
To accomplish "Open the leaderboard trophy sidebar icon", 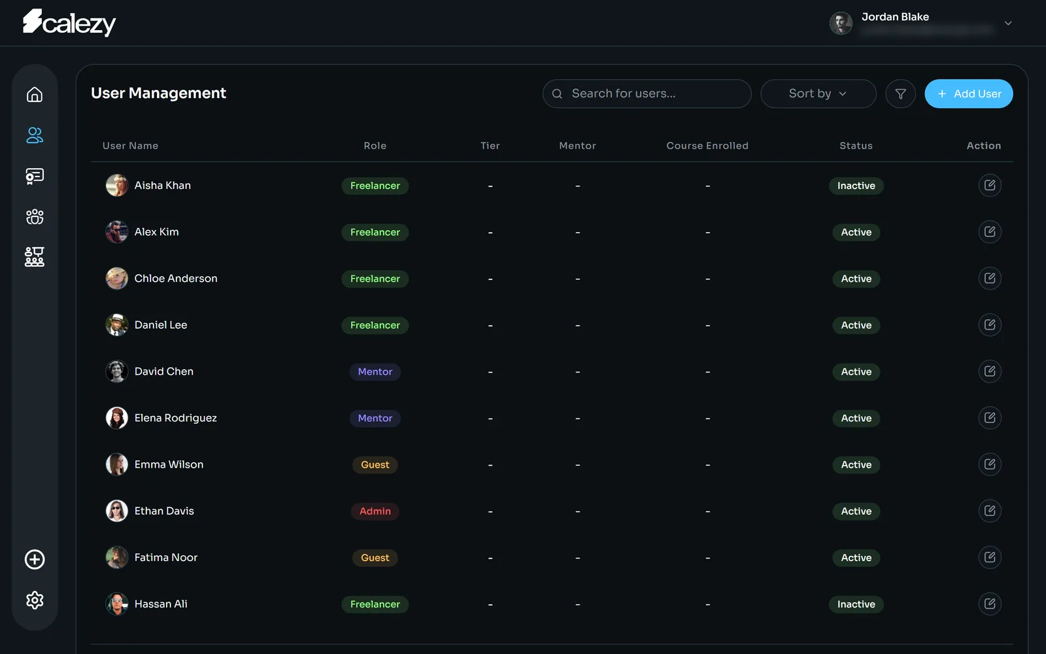I will coord(35,257).
